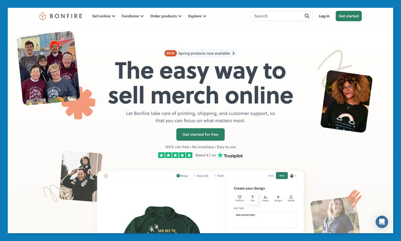401x241 pixels.
Task: Click the Trustpilot star logo
Action: [220, 155]
